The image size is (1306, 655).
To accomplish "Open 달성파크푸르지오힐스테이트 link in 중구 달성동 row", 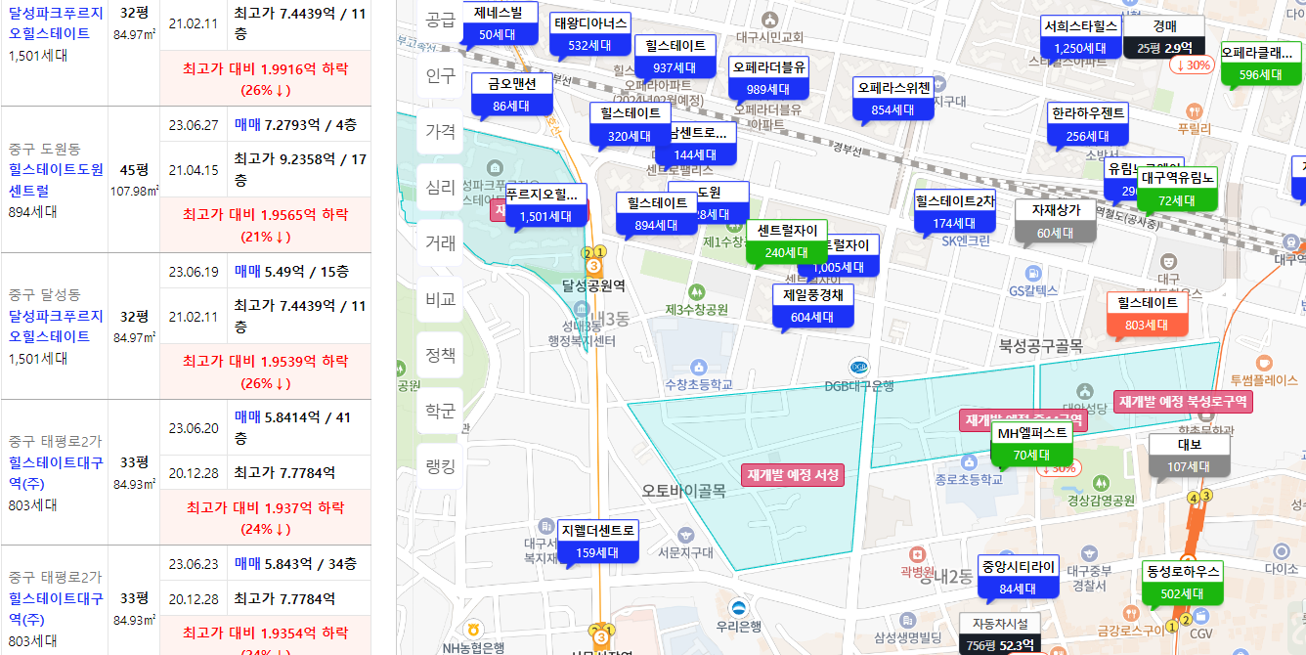I will tap(56, 326).
